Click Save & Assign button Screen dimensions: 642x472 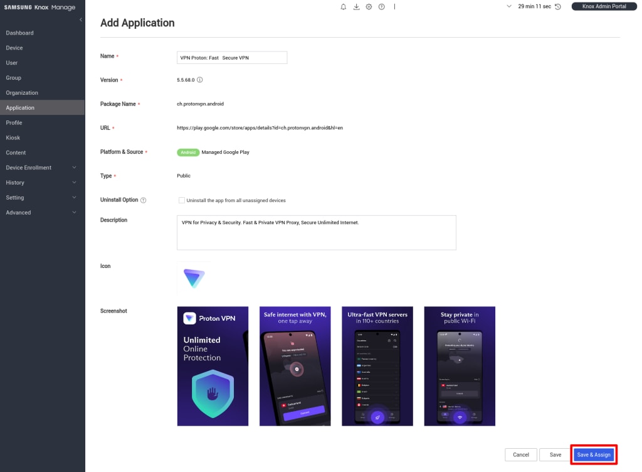[594, 455]
